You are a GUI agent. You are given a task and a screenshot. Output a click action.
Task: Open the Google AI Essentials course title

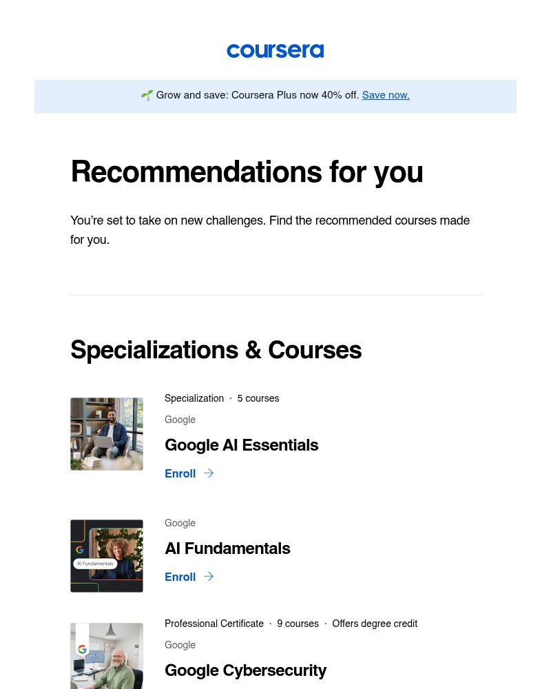coord(241,445)
